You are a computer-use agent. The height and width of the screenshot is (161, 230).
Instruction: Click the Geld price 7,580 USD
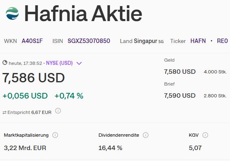(180, 72)
